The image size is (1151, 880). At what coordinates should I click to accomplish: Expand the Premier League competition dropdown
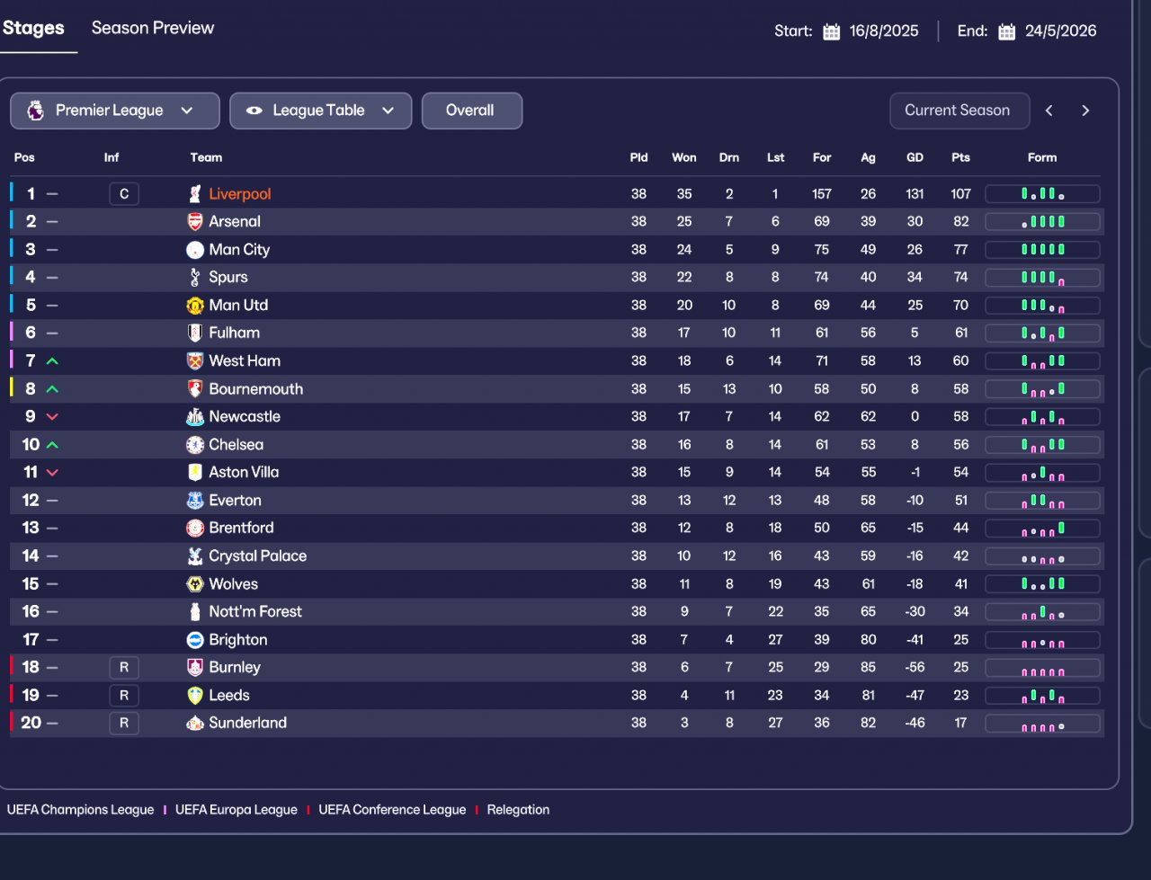pos(115,111)
